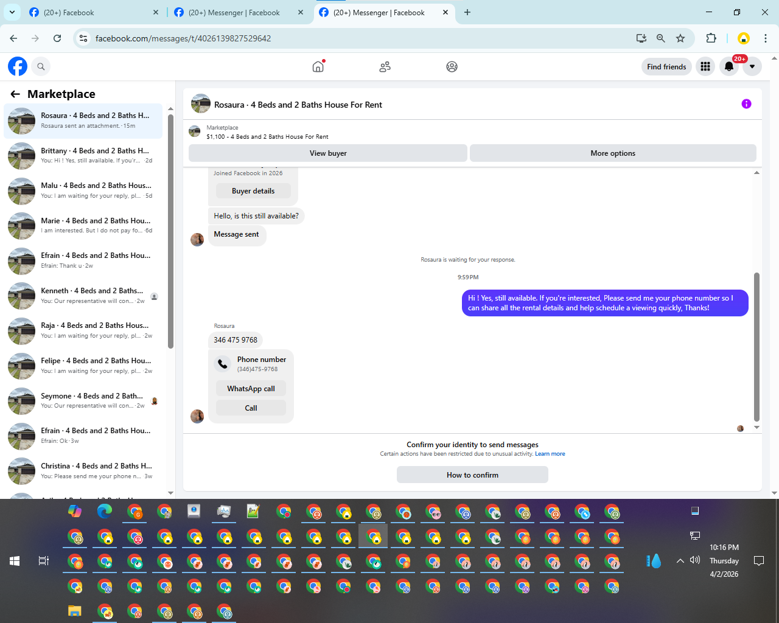Screen dimensions: 779x623
Task: Click the Call button
Action: tap(251, 408)
